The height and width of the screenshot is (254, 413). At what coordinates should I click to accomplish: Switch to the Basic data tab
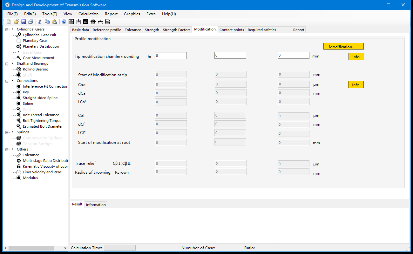click(80, 30)
